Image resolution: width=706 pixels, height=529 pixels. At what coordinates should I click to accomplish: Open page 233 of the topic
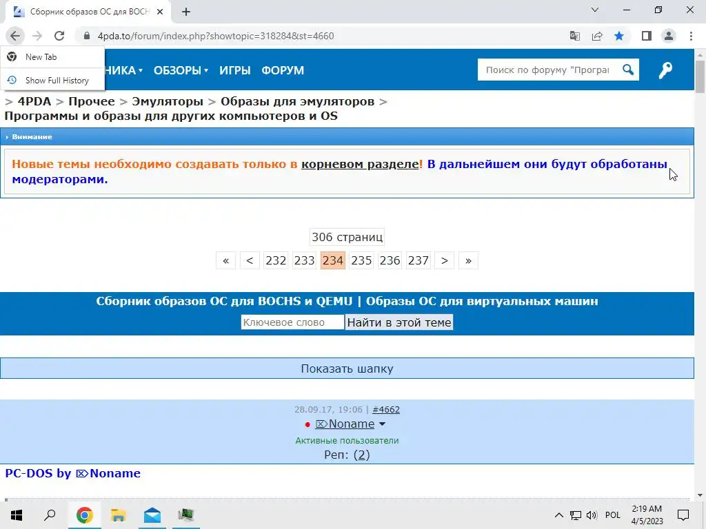tap(304, 260)
